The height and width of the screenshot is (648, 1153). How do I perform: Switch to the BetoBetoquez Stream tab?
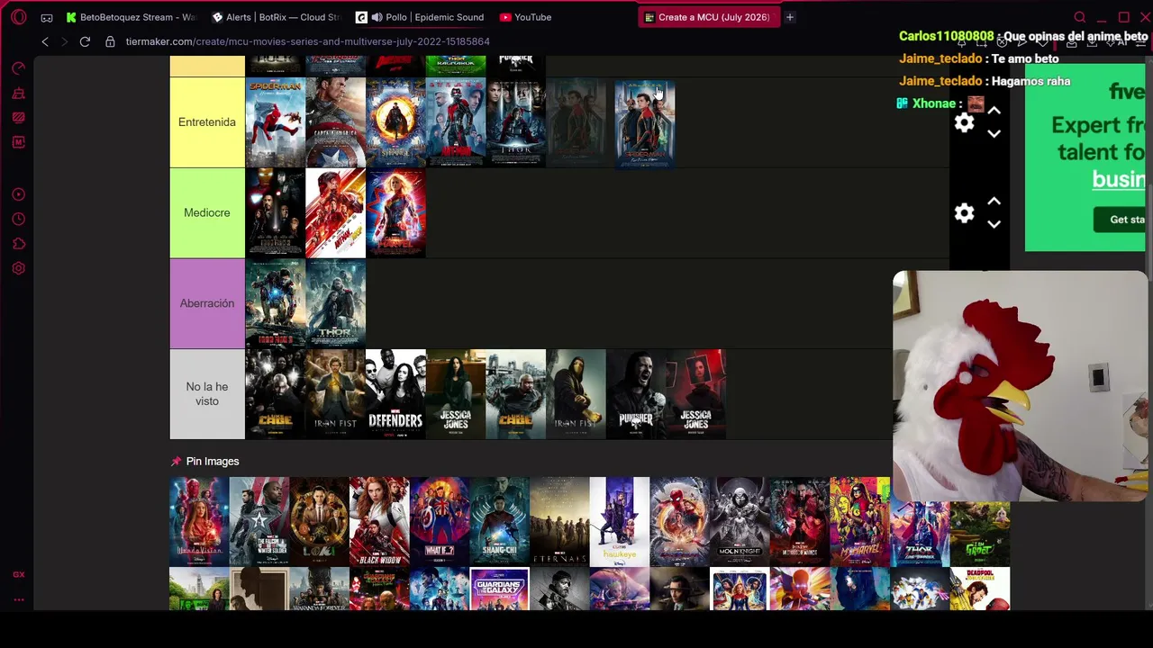click(x=132, y=17)
